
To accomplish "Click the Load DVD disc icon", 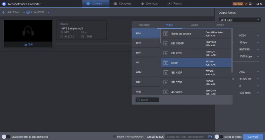I will [x=28, y=12].
